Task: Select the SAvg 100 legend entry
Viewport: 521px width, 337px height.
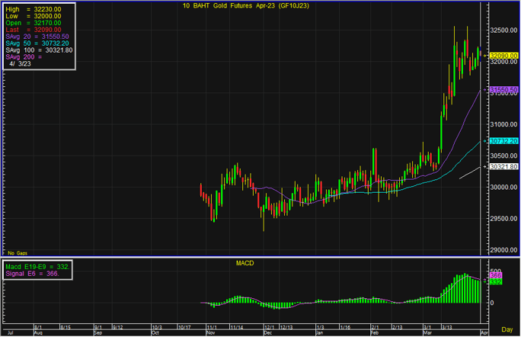Action: 39,50
